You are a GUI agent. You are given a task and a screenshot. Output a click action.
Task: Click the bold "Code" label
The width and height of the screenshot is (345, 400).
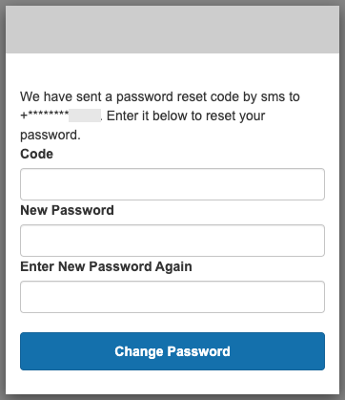click(x=36, y=154)
